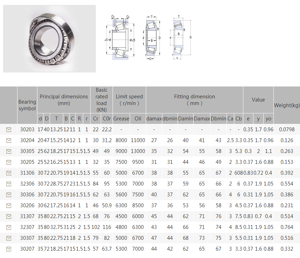
Task: Select the inquiry envelope for bearing 30305
Action: tap(9, 151)
